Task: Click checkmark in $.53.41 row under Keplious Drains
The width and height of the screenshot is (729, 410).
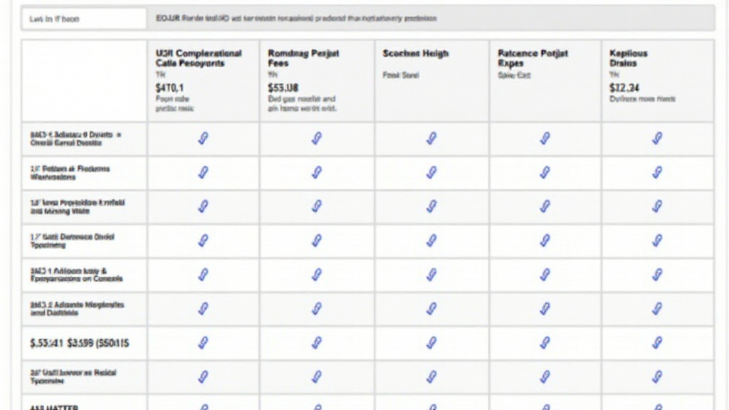Action: point(658,342)
